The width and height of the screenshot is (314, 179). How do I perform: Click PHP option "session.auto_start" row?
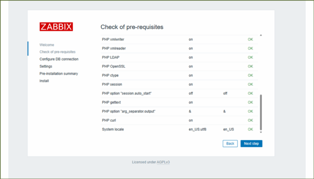[179, 93]
